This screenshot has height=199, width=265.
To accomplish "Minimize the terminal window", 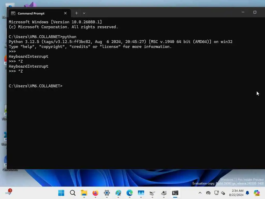I will (x=243, y=12).
